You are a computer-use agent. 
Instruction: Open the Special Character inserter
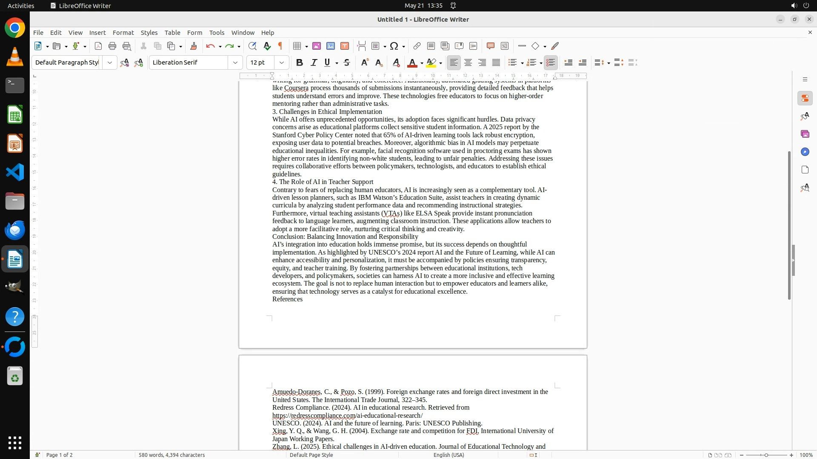(394, 46)
